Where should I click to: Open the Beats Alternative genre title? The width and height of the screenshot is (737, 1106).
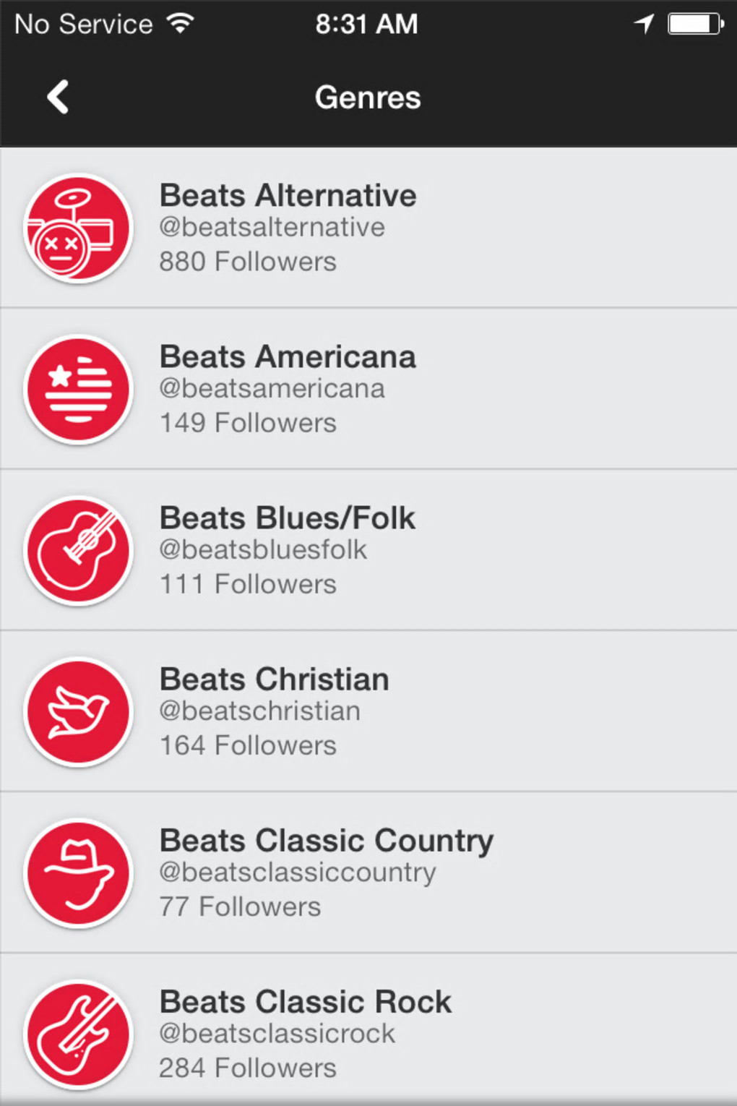pos(288,195)
